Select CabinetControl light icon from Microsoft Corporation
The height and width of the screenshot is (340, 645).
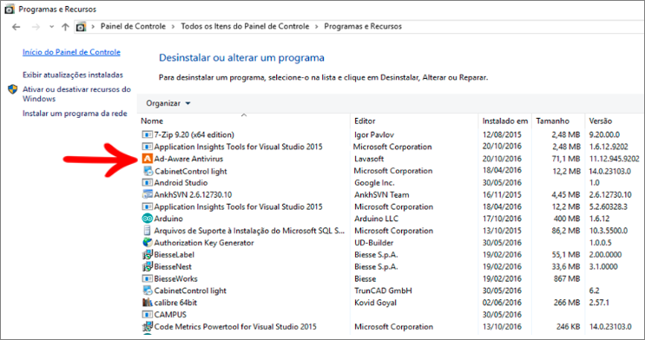click(148, 171)
